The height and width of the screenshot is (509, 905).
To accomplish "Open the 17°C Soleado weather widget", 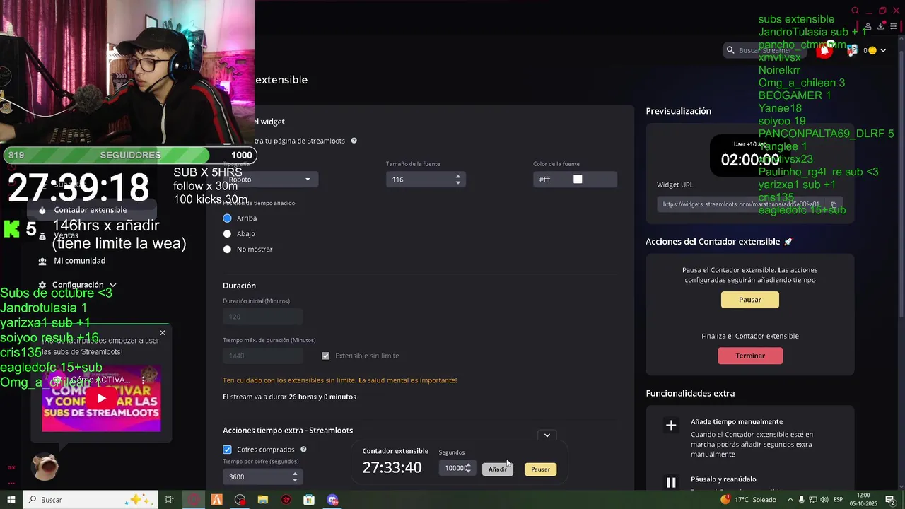I will (748, 500).
